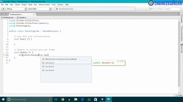The image size is (183, 102).
Task: Click the Run play button in toolbar
Action: click(3, 9)
